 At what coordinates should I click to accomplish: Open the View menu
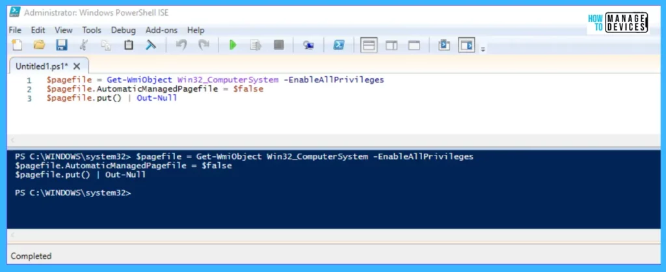click(64, 30)
